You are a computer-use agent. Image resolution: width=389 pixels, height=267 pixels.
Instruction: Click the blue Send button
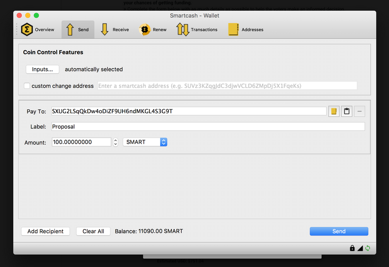339,231
